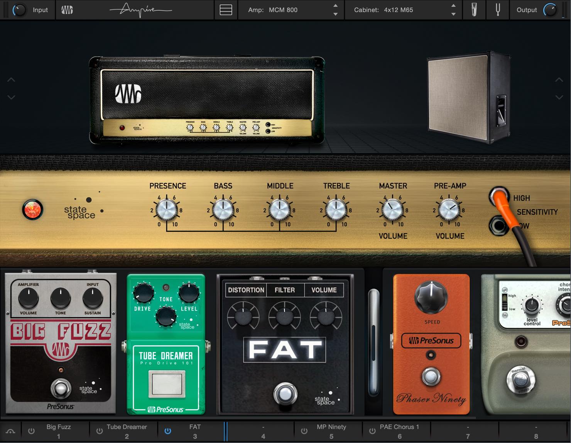Click the red amp power light
The height and width of the screenshot is (443, 571).
tap(32, 210)
